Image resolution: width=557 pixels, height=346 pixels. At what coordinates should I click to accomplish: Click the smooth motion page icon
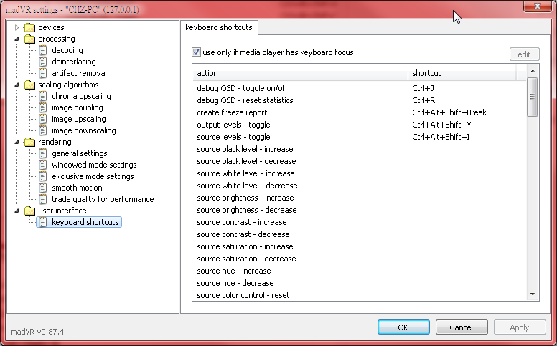(x=43, y=188)
